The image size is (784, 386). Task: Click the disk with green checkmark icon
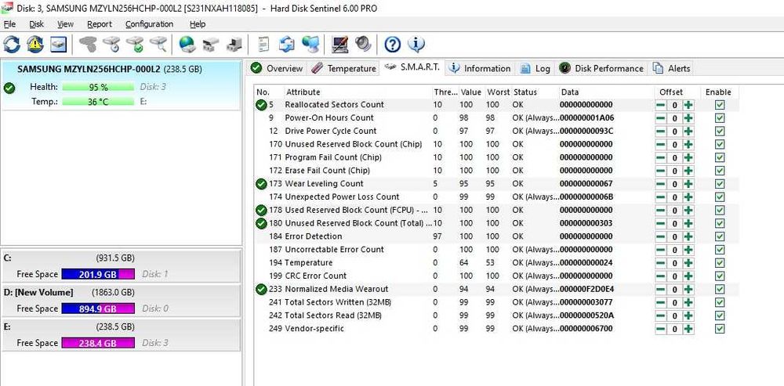pyautogui.click(x=135, y=45)
